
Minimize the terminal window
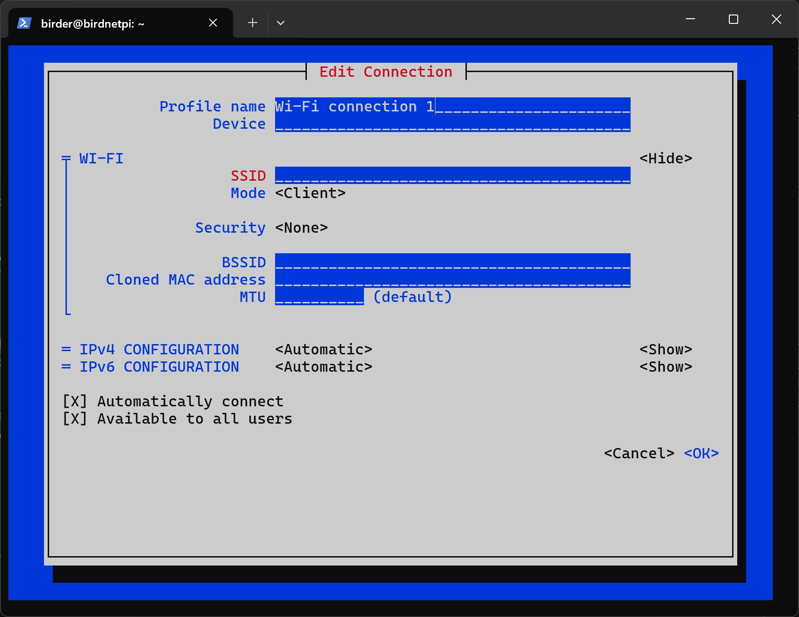(x=690, y=19)
